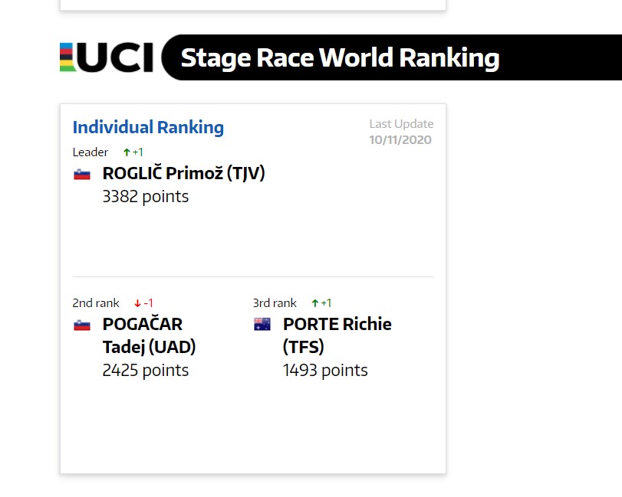Click the Last Update label

click(401, 124)
